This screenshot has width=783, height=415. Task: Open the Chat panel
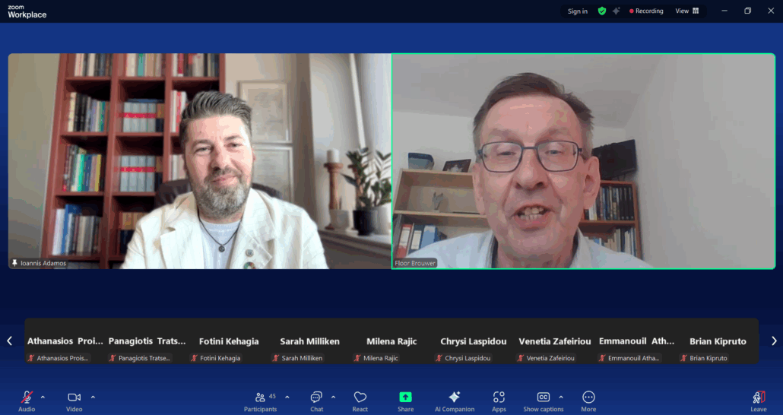(316, 400)
